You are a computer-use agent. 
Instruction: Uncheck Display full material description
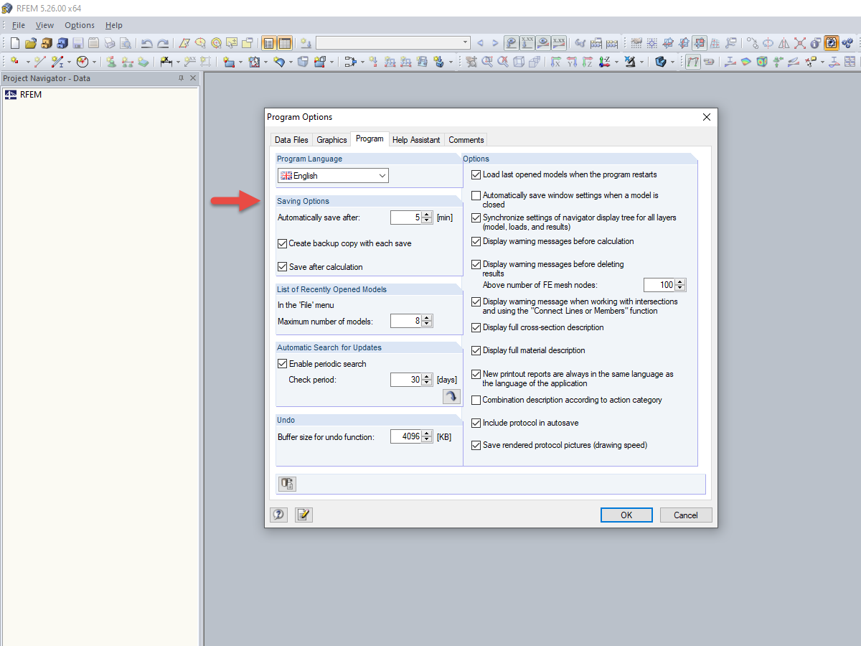point(476,350)
